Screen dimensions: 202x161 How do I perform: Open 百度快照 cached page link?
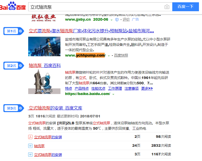click(121, 55)
